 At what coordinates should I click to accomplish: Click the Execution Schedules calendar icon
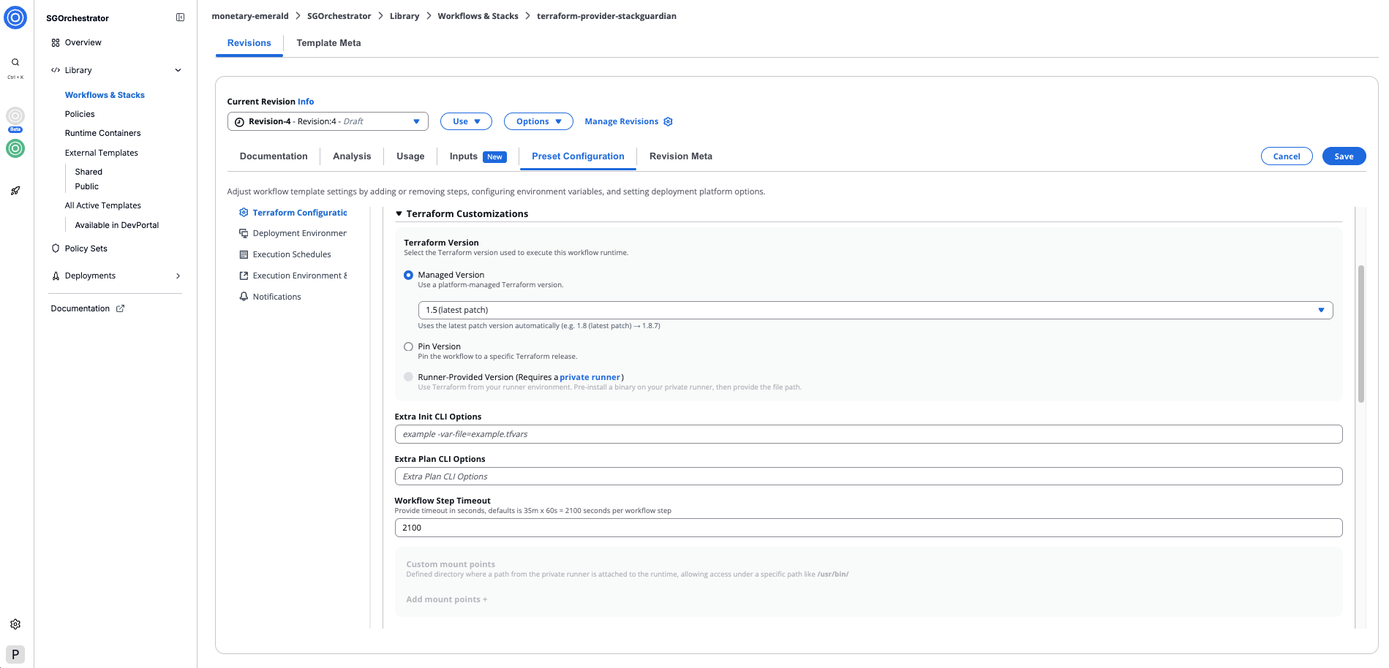tap(244, 254)
